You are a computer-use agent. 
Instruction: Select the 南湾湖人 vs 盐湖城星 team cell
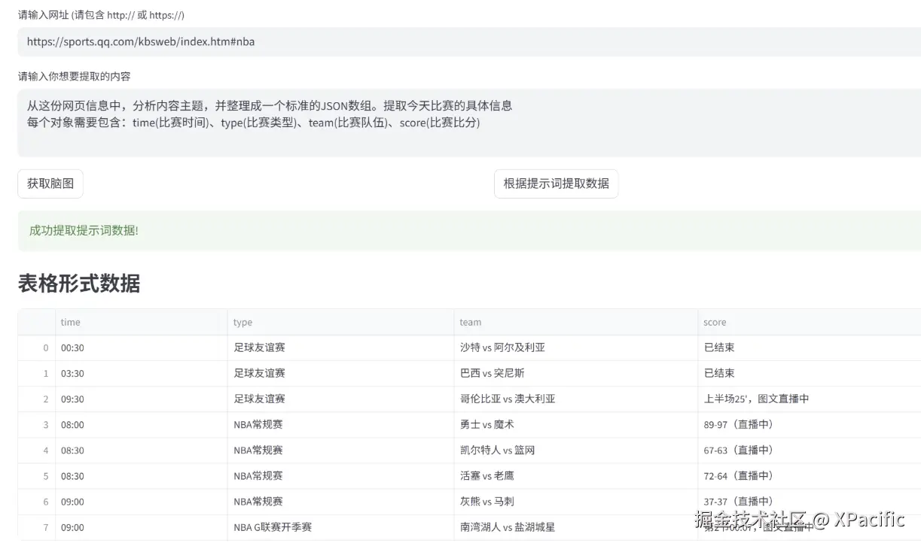coord(575,526)
